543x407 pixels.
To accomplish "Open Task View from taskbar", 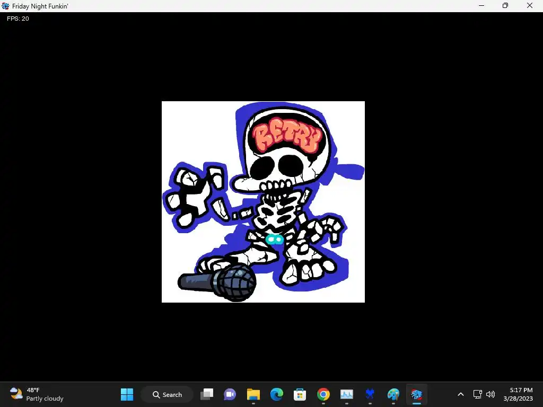I will (207, 394).
